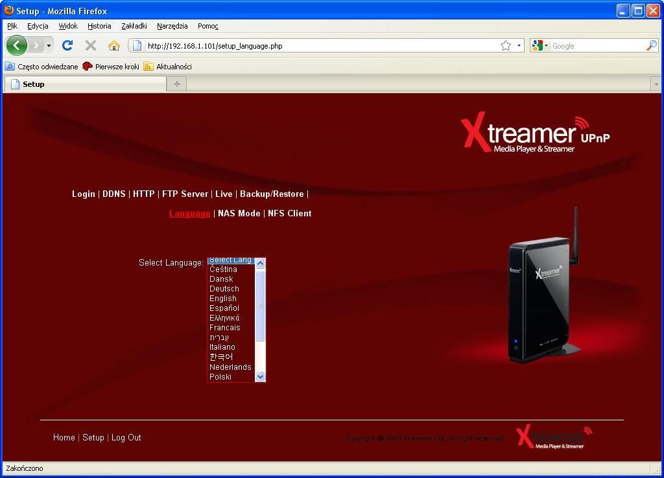
Task: Click the Google search engine icon
Action: [x=538, y=46]
